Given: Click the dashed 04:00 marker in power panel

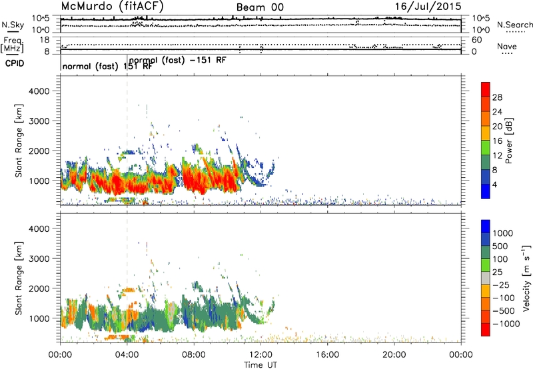Looking at the screenshot, I should (x=127, y=141).
